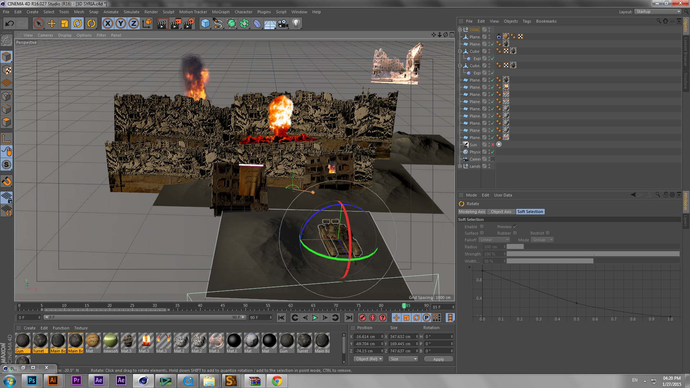The height and width of the screenshot is (388, 690).
Task: Select the Move tool in top toolbar
Action: [x=52, y=24]
